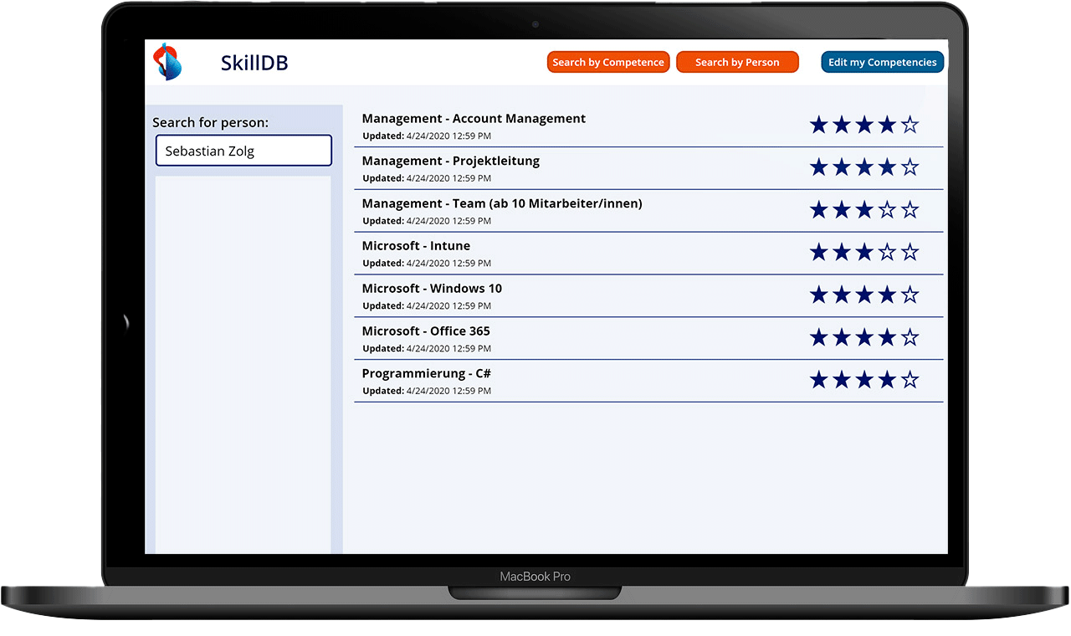Open Search by Person view
This screenshot has height=636, width=1071.
(x=737, y=62)
